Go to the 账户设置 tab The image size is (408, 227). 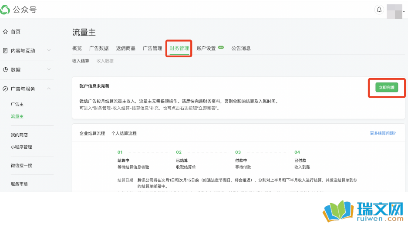pyautogui.click(x=206, y=48)
